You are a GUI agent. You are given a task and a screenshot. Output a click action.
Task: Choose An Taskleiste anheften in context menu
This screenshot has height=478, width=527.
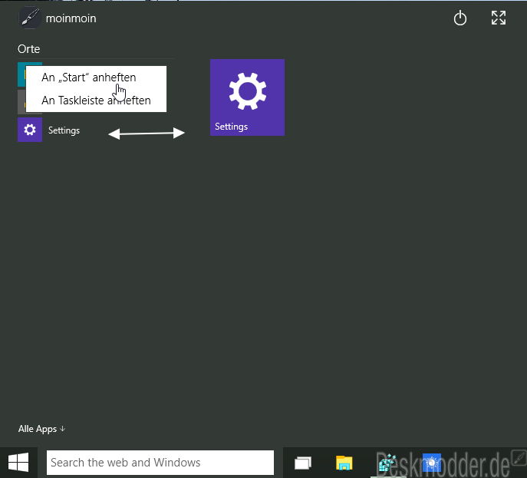click(x=96, y=101)
